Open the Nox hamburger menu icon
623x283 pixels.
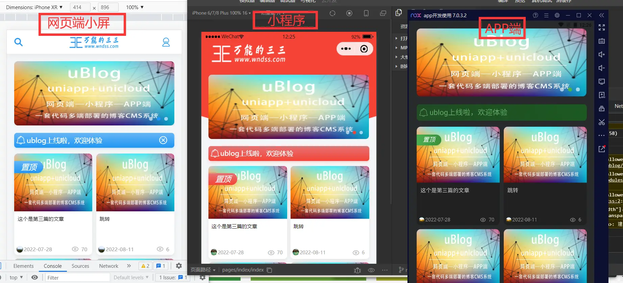click(x=546, y=15)
